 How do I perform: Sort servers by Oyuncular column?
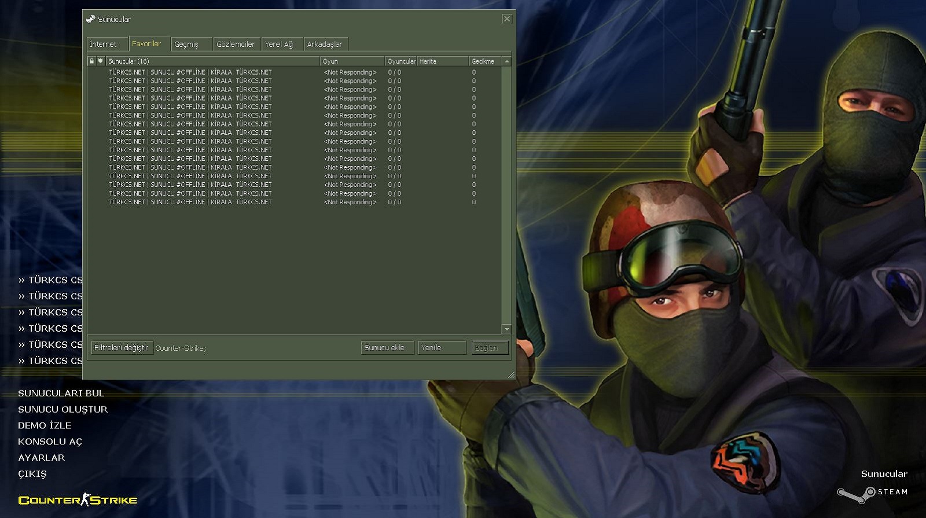click(x=400, y=61)
